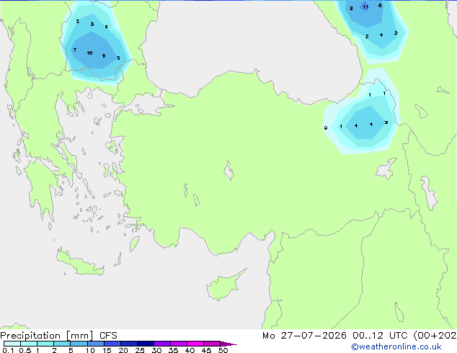Click the '10' legend scale label
This screenshot has height=353, width=457.
point(90,350)
